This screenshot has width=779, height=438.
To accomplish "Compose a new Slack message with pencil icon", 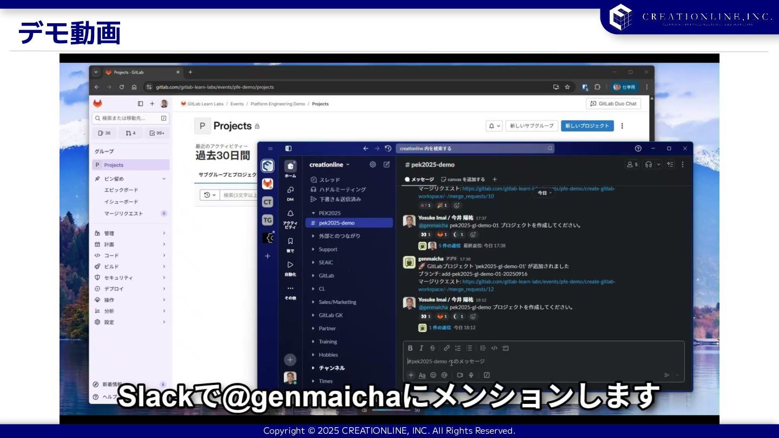I will (387, 164).
